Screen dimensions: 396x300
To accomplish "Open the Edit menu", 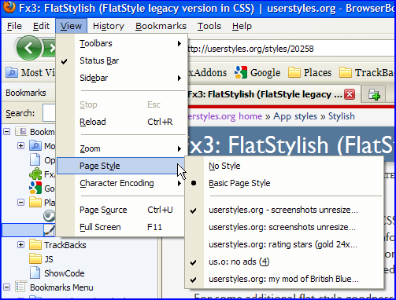I will pos(41,26).
